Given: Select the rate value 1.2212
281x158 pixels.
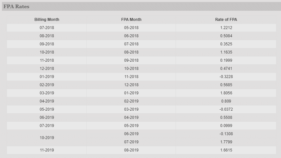Looking at the screenshot, I should click(226, 28).
